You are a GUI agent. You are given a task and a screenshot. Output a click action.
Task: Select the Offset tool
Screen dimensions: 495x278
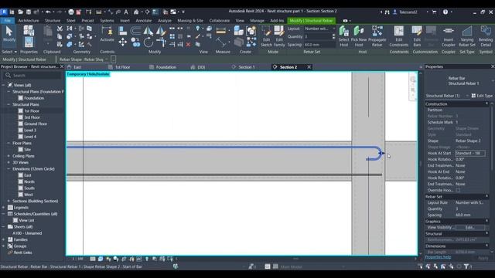coord(136,31)
